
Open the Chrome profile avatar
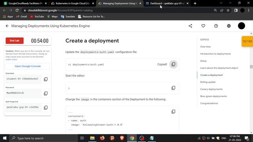click(x=242, y=10)
